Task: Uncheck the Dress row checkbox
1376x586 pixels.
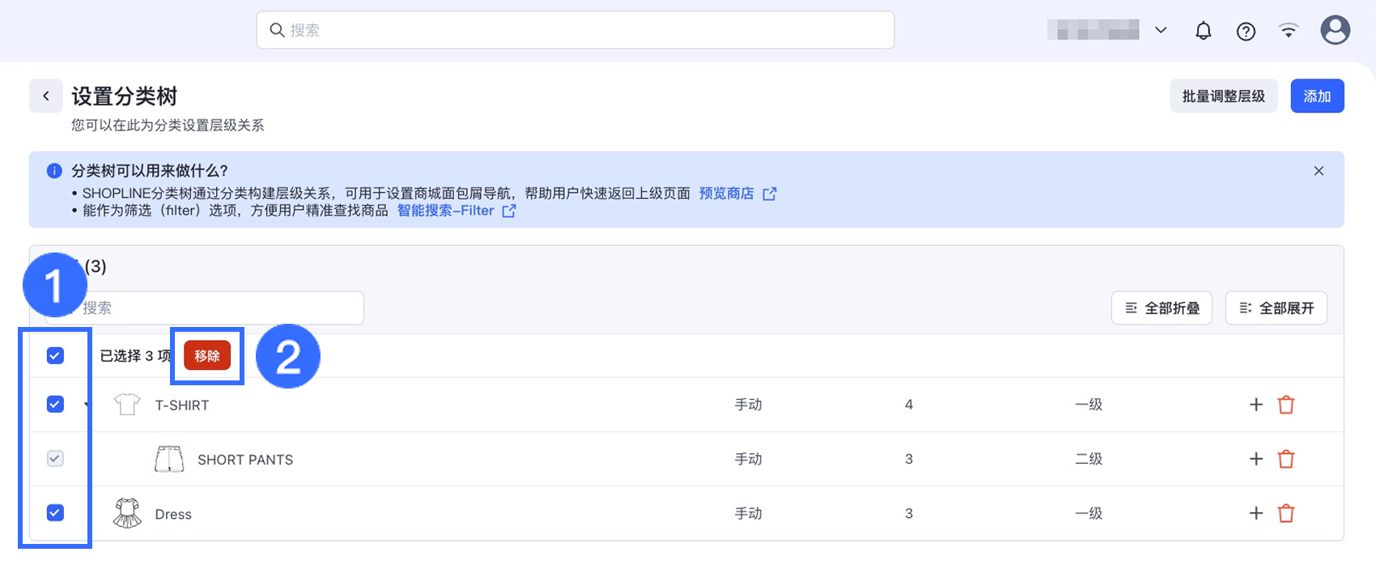Action: click(55, 512)
